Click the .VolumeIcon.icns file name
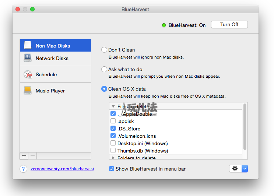This screenshot has width=274, height=196. coord(137,136)
